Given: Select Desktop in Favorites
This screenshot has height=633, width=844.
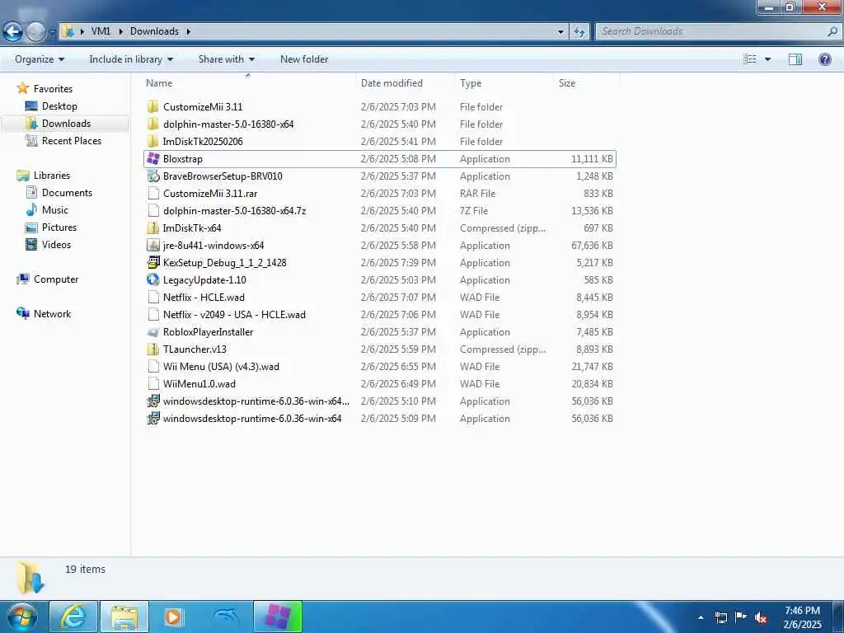Looking at the screenshot, I should [59, 106].
